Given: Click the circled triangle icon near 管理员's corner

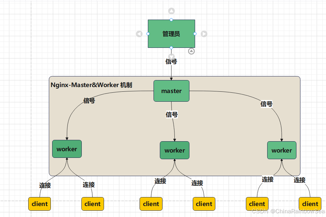Looking at the screenshot, I should pos(191,51).
